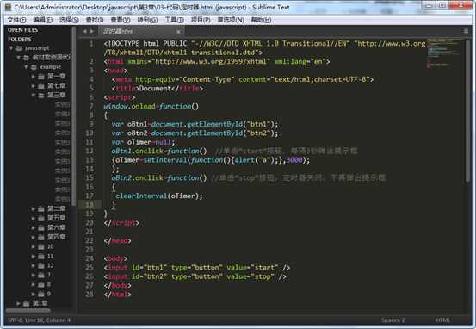Click the folder icon named 7

[41, 276]
